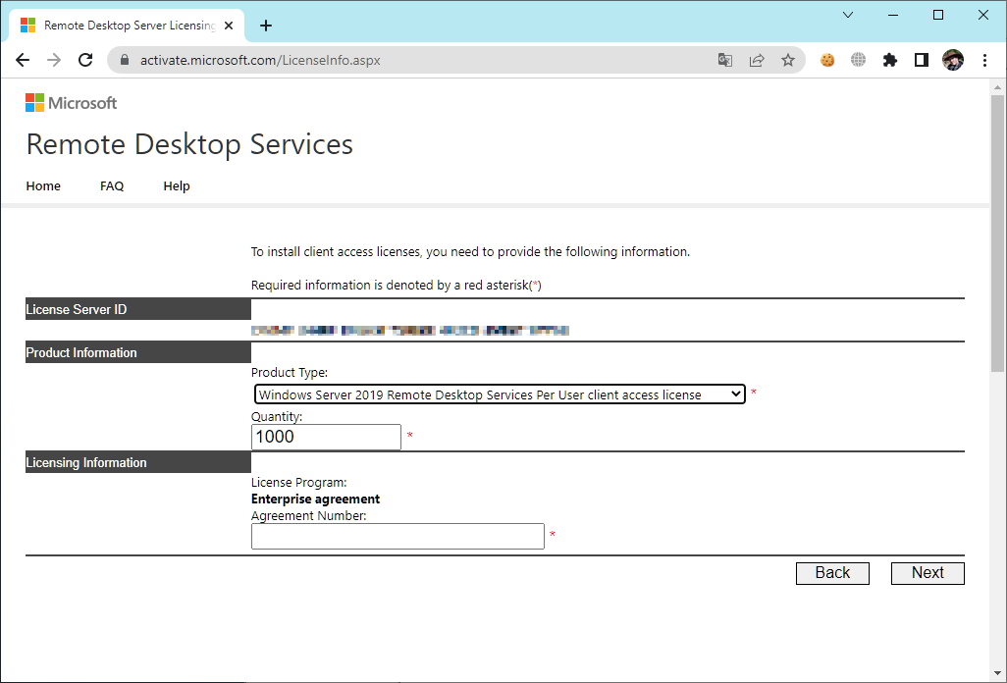Open the Help menu item

[177, 186]
